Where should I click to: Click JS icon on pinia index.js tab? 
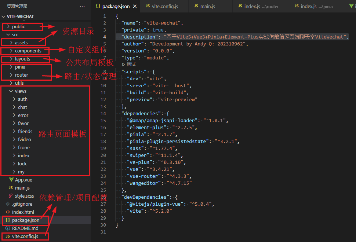coord(297,6)
